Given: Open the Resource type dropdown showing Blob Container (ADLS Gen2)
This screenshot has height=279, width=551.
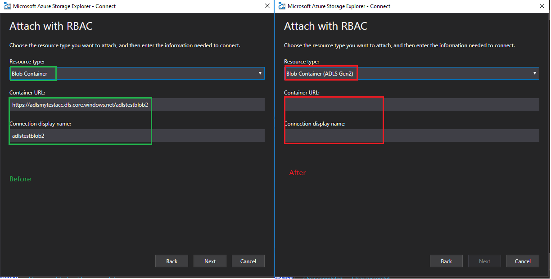Looking at the screenshot, I should tap(410, 73).
